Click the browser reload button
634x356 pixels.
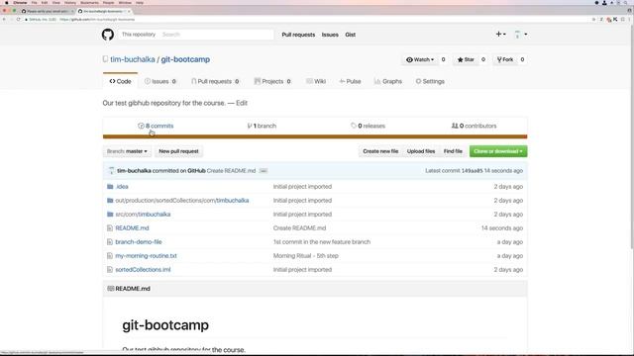(x=18, y=20)
